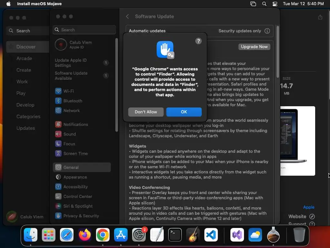Click Don't Allow in the permission dialog

pos(146,112)
